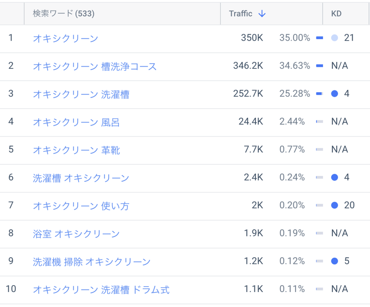Click KD dot for 洗濯槽 オキシクリーン
Screen dimensions: 370x307
(335, 177)
